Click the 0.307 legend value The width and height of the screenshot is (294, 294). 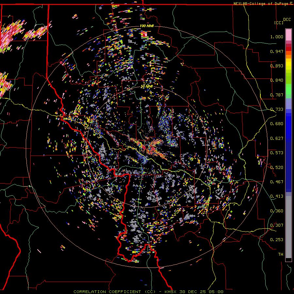277,225
